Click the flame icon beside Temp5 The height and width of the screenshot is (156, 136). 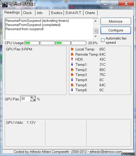point(72,85)
